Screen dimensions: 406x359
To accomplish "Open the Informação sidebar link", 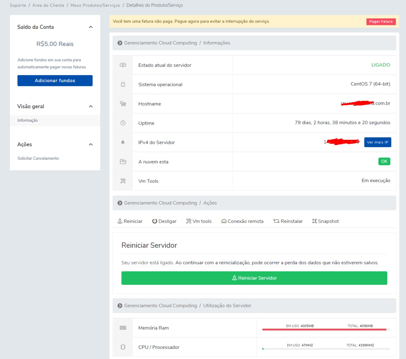I will tap(28, 121).
